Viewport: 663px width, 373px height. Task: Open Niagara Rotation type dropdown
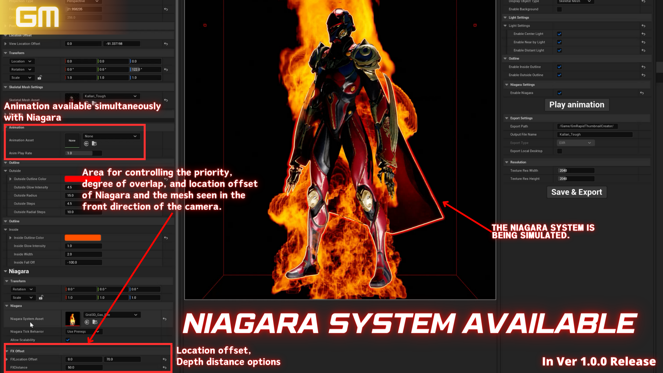[x=23, y=289]
